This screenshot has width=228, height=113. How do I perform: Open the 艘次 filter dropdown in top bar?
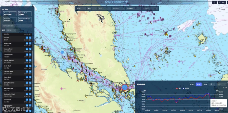(x=92, y=9)
